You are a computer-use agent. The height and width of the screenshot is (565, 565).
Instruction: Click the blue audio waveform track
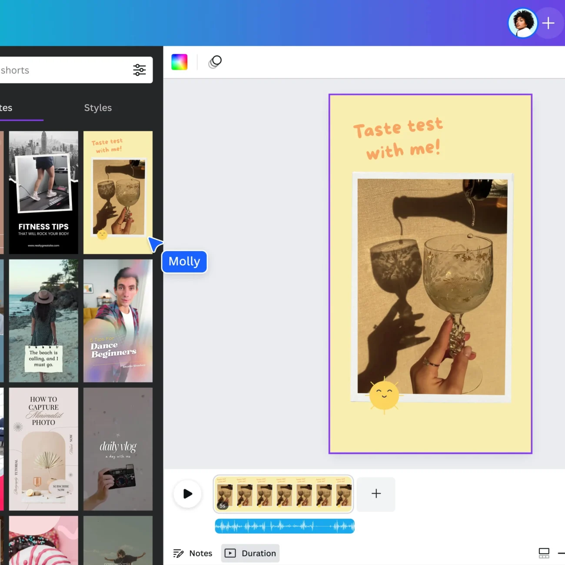[285, 526]
